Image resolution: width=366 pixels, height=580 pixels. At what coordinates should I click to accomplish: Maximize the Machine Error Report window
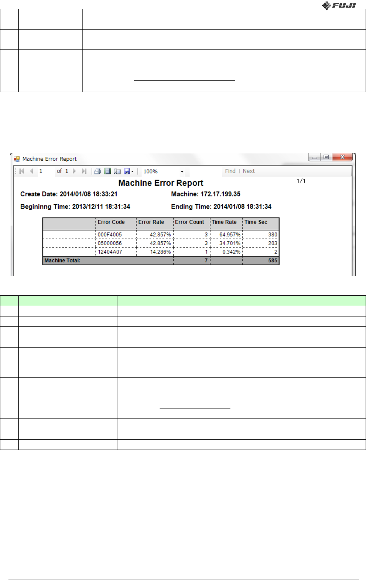point(326,157)
